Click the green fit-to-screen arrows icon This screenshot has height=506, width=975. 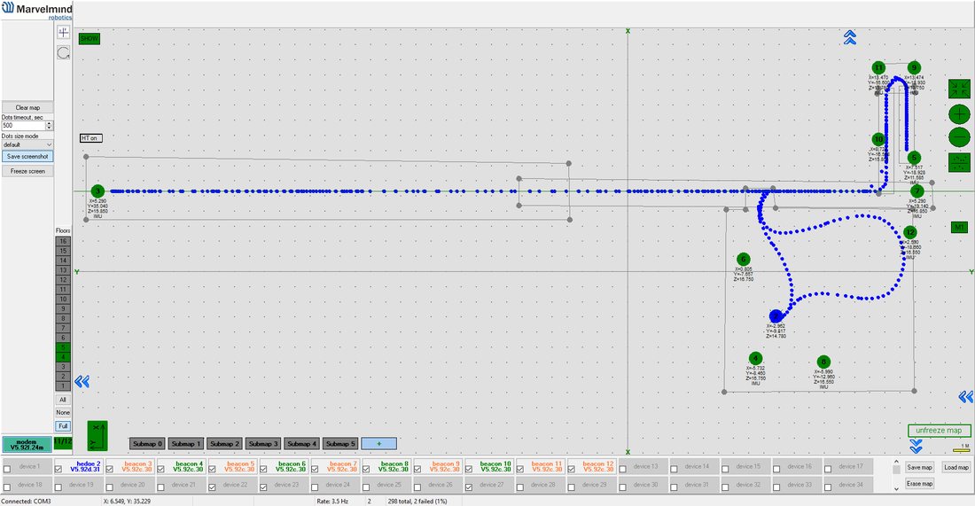pos(959,89)
